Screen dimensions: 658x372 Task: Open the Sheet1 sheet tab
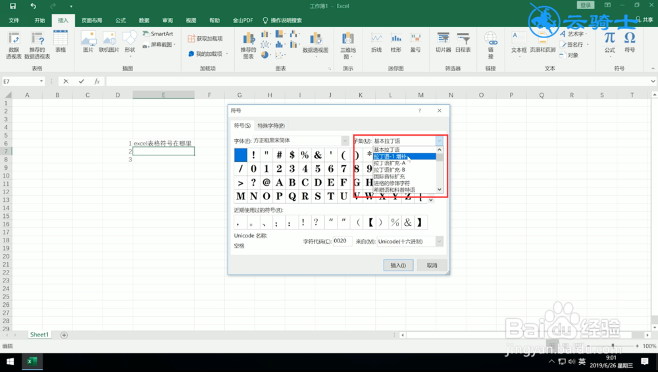[x=39, y=334]
